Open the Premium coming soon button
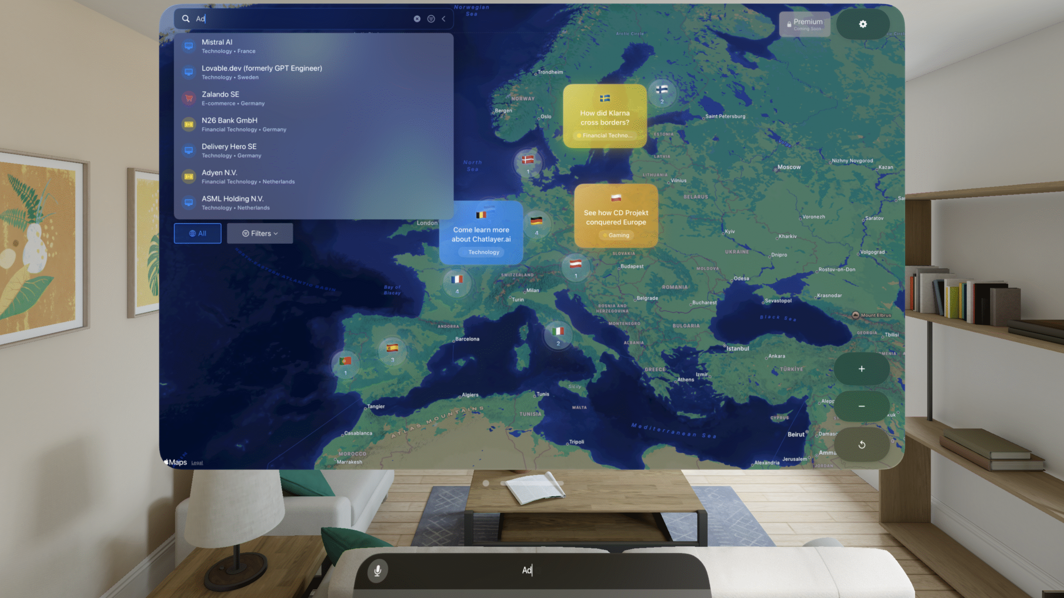This screenshot has height=598, width=1064. [804, 24]
